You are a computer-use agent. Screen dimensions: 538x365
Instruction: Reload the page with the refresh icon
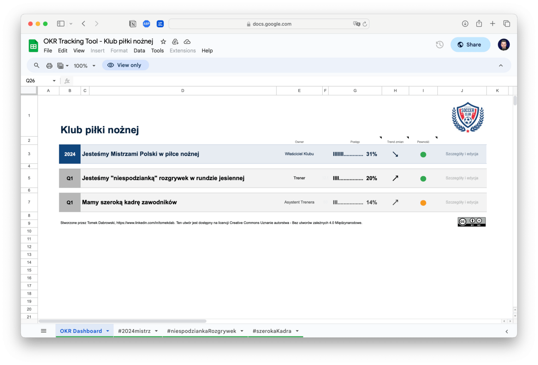pos(365,24)
